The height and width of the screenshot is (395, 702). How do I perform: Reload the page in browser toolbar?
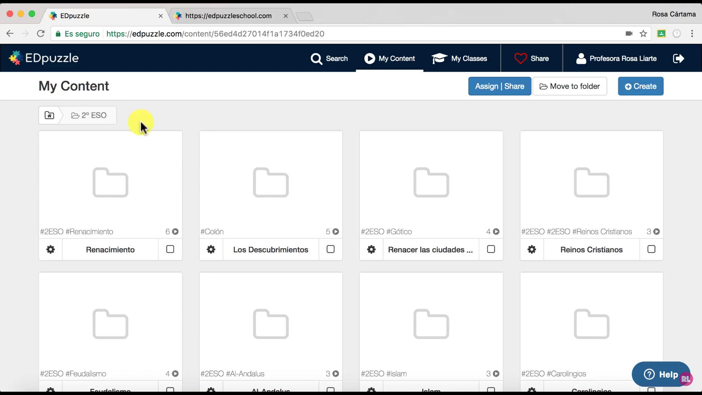tap(41, 34)
